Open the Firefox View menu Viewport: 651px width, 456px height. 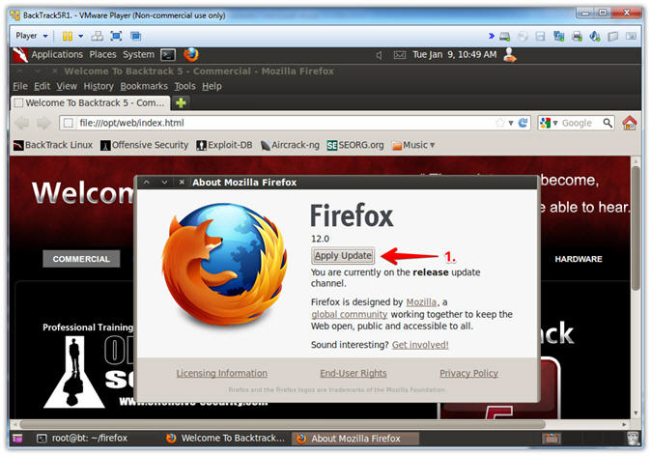[67, 86]
